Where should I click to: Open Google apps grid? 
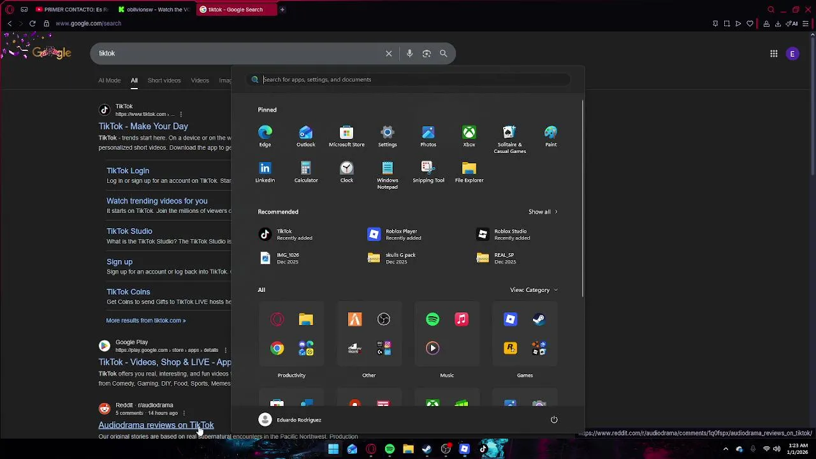pyautogui.click(x=774, y=54)
